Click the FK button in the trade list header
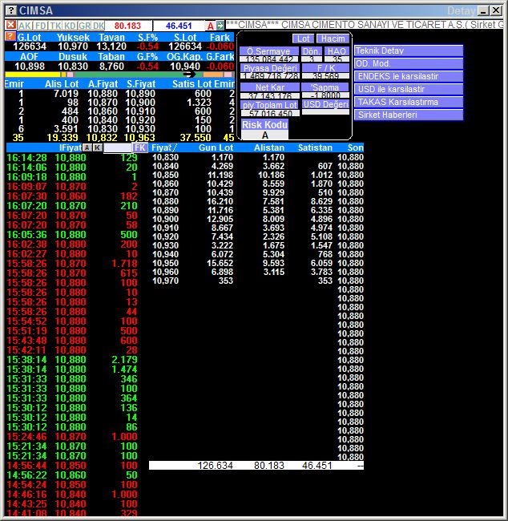The width and height of the screenshot is (508, 521). [140, 147]
